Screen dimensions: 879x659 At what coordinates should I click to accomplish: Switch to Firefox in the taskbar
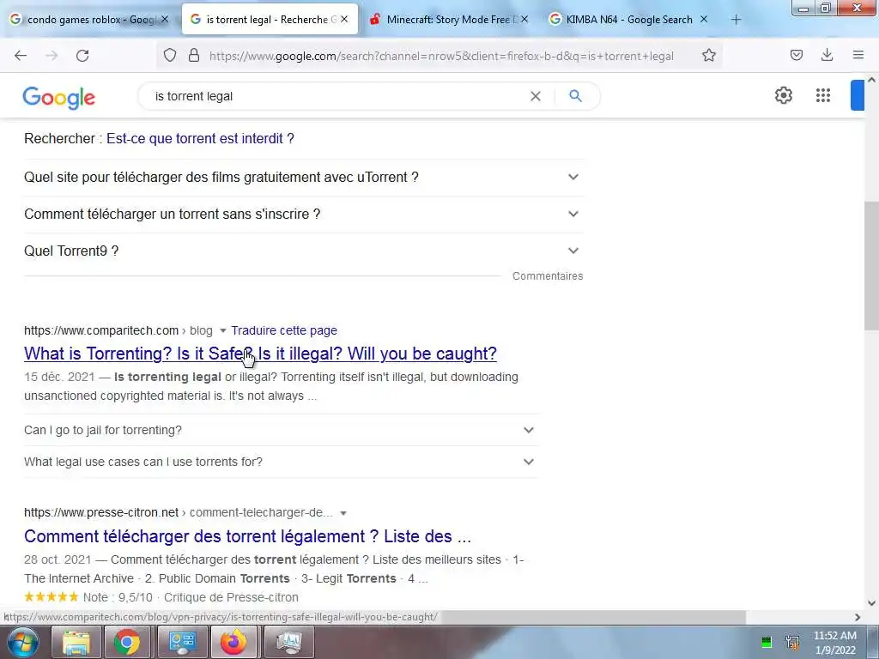click(233, 642)
